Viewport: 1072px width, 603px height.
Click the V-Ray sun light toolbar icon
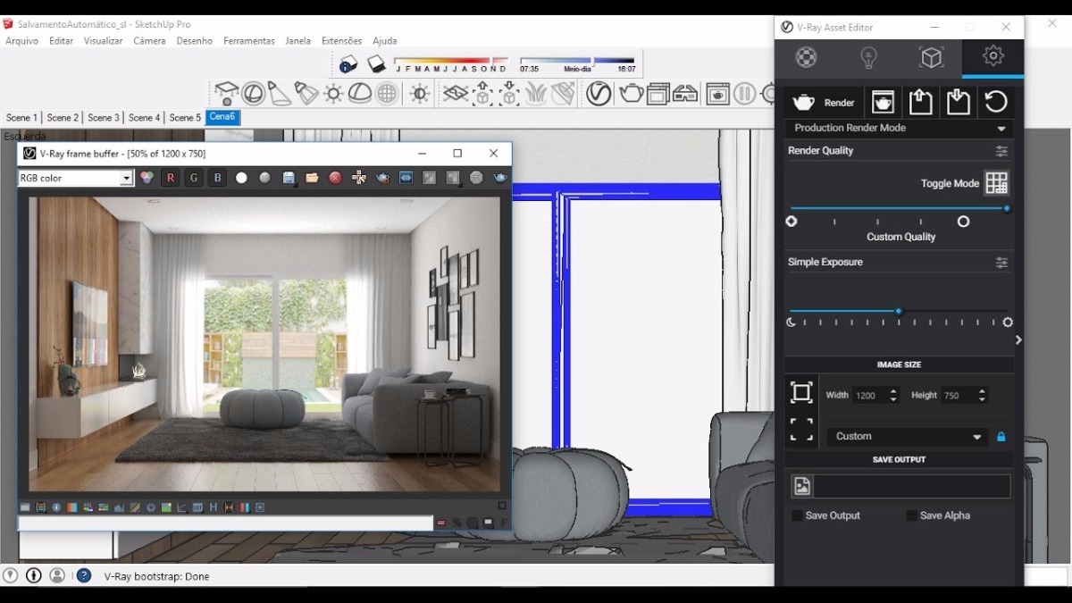333,93
